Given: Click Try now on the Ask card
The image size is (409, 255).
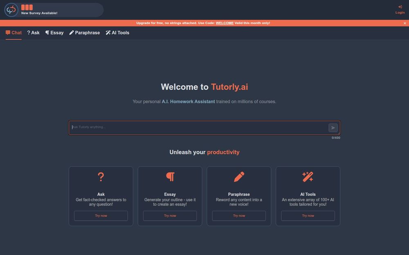Looking at the screenshot, I should tap(101, 216).
